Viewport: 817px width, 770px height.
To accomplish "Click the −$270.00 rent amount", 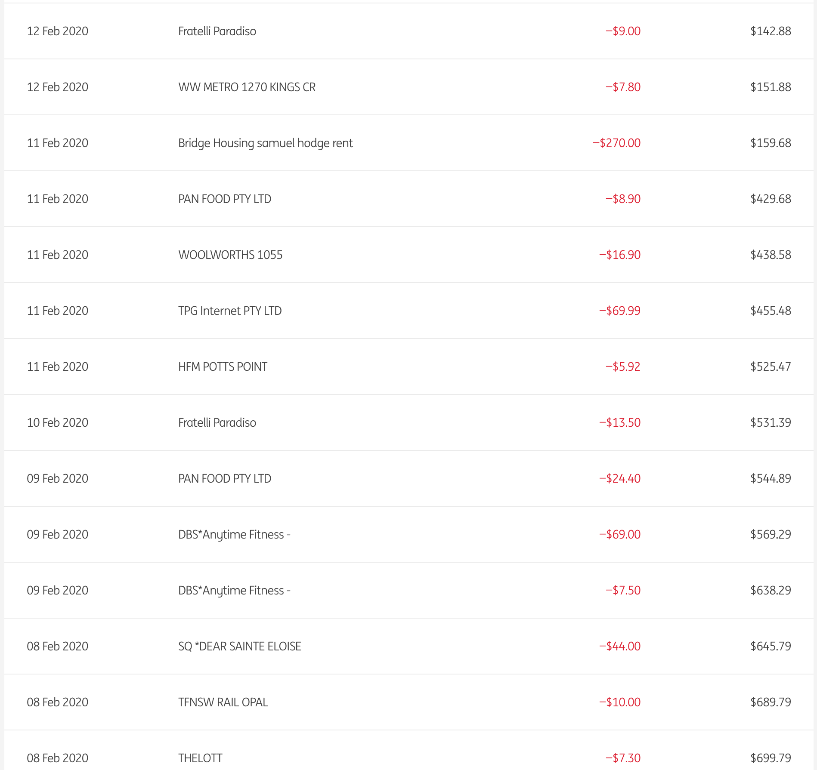I will (x=616, y=143).
